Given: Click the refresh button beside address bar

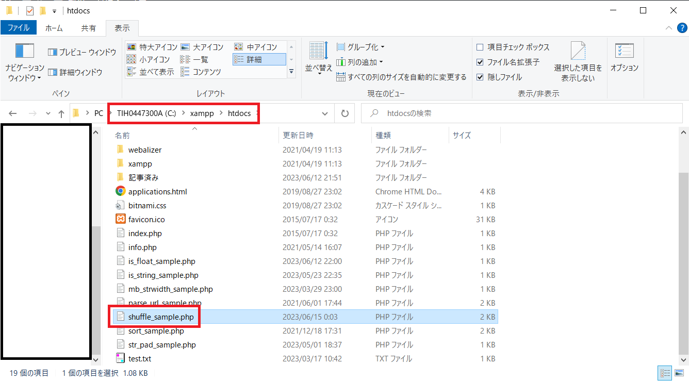Looking at the screenshot, I should 345,113.
